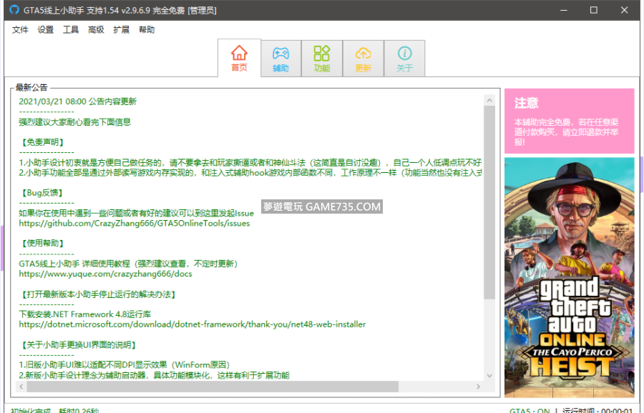Click the announcement vertical scrollbar down arrow
644x413 pixels.
pyautogui.click(x=489, y=375)
